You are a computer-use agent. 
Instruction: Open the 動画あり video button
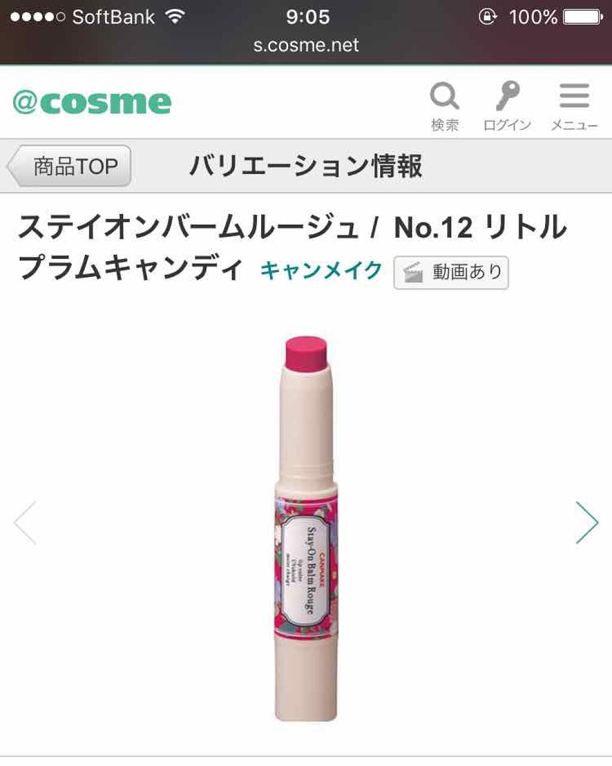(451, 273)
